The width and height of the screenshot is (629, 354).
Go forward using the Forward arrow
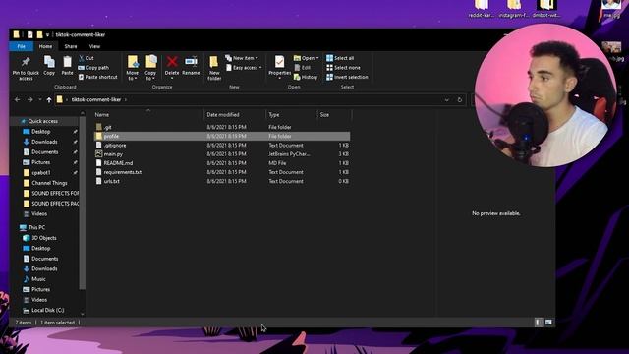[x=30, y=99]
